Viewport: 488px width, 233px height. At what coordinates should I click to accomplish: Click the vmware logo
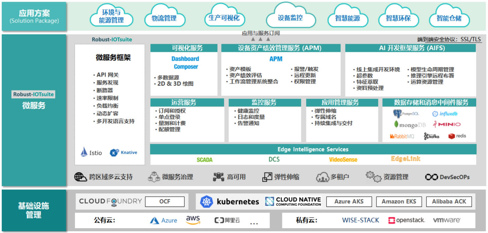[447, 220]
